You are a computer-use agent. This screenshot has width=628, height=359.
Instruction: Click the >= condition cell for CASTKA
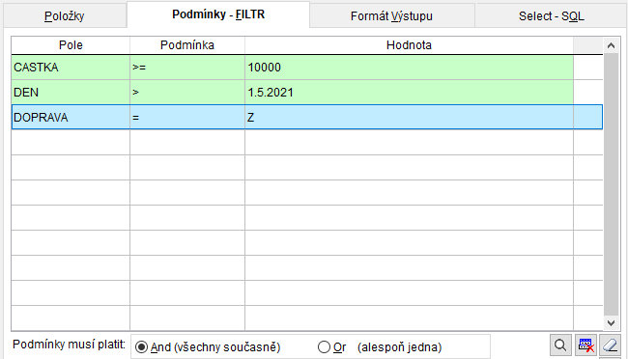[187, 68]
